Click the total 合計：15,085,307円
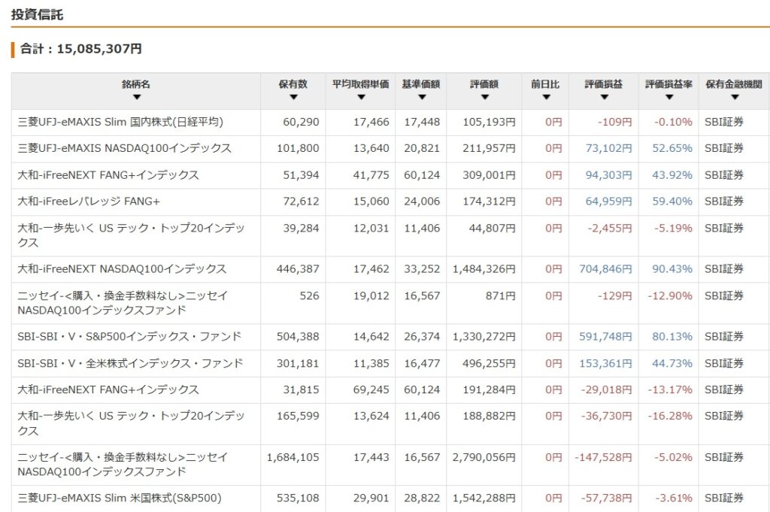 pyautogui.click(x=81, y=49)
